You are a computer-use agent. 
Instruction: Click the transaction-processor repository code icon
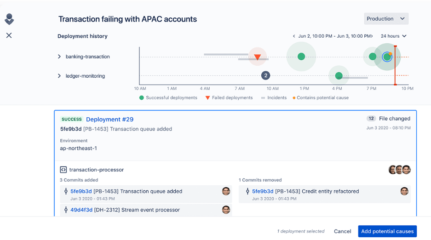click(63, 170)
